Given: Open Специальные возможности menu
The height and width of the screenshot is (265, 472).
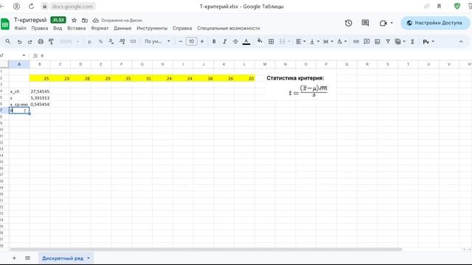Looking at the screenshot, I should coord(229,28).
